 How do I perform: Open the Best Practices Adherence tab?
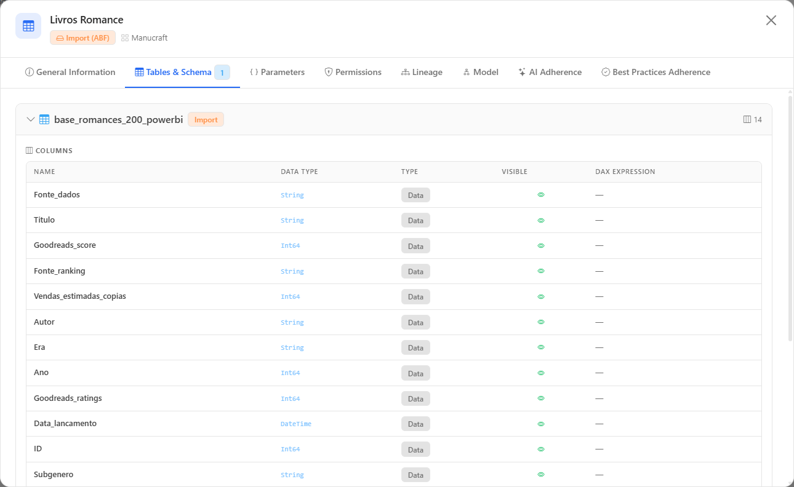pos(656,72)
